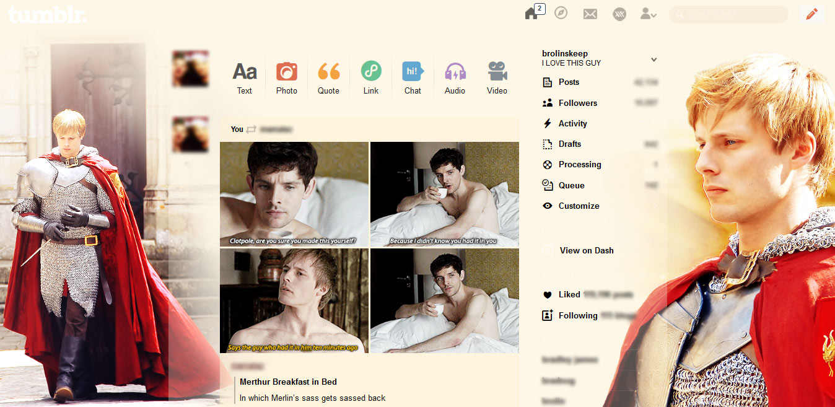Go to the dashboard via the home icon
Screen dimensions: 835x407
click(531, 14)
